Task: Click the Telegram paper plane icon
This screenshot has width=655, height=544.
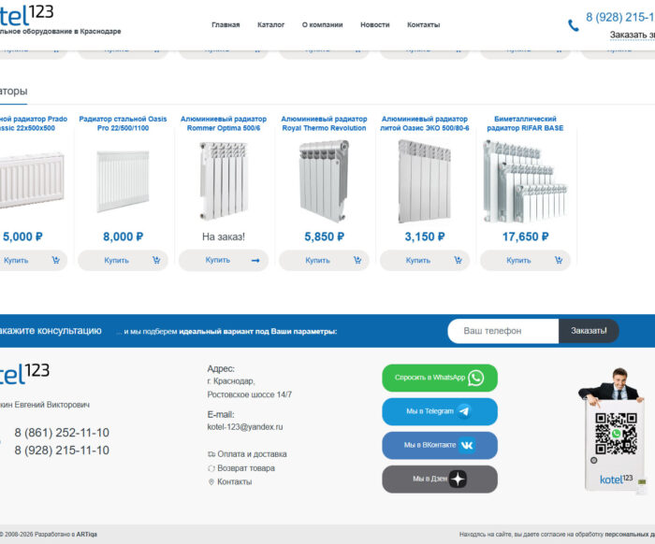Action: [x=463, y=411]
